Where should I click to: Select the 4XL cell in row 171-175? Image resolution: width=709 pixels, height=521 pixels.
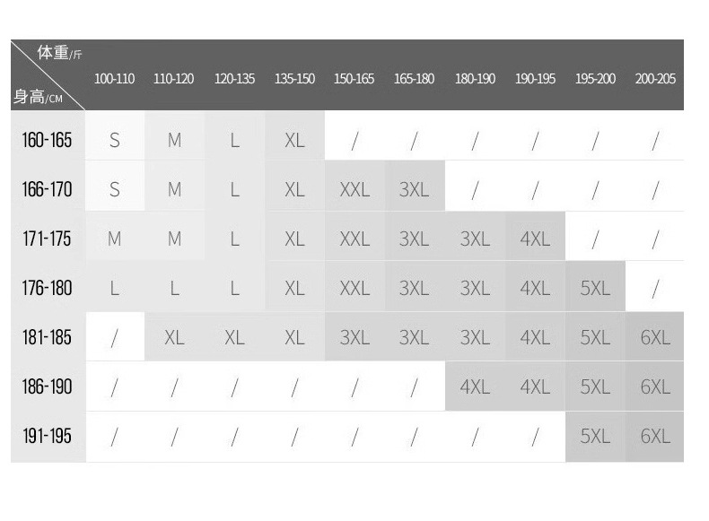tap(535, 239)
